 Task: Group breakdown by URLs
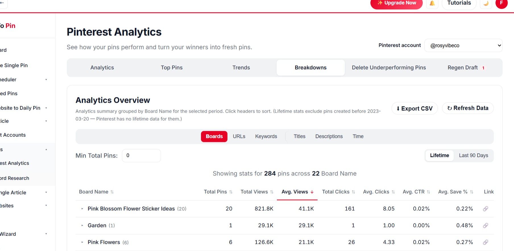tap(239, 137)
